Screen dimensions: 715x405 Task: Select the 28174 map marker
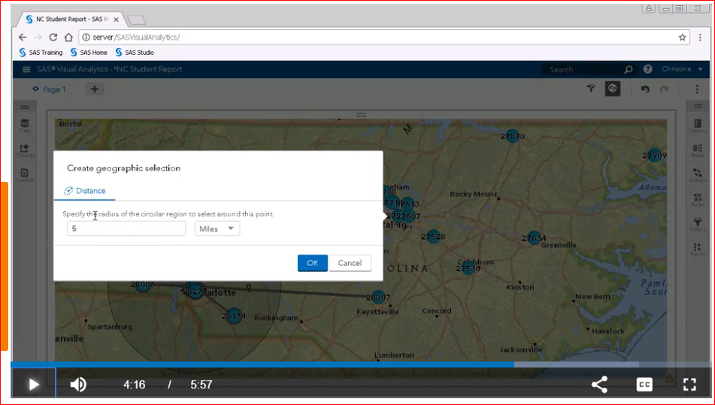(x=234, y=316)
